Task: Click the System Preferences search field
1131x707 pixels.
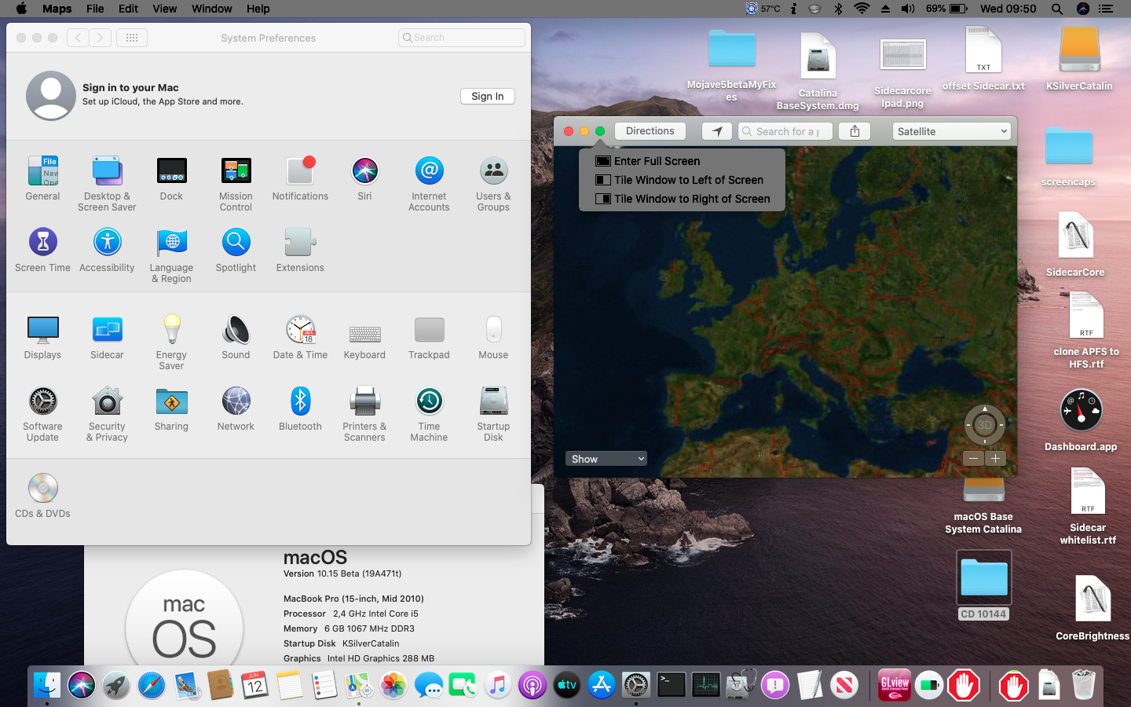Action: click(462, 38)
